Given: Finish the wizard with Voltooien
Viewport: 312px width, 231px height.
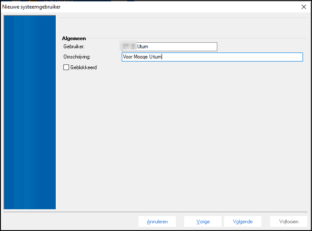Looking at the screenshot, I should point(288,222).
